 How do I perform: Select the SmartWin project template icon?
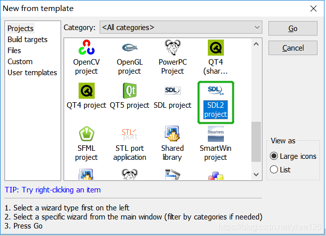click(x=216, y=134)
